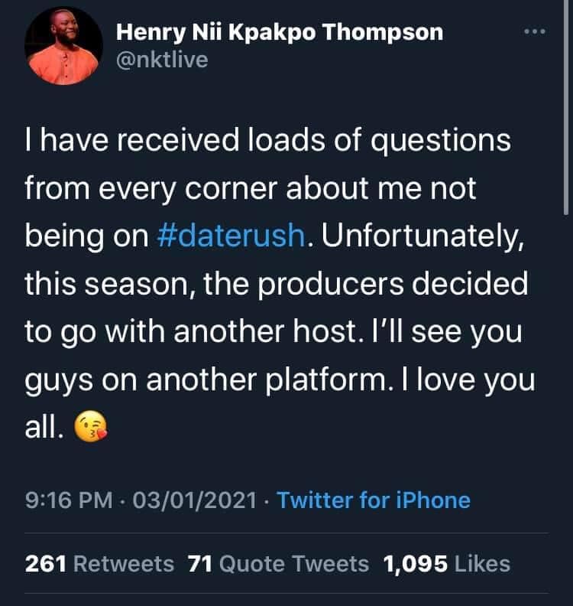Click the 261 retweet count number
This screenshot has width=573, height=606.
[47, 564]
